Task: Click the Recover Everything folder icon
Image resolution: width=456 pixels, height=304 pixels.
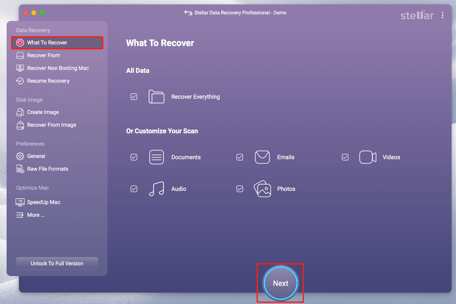Action: point(156,97)
